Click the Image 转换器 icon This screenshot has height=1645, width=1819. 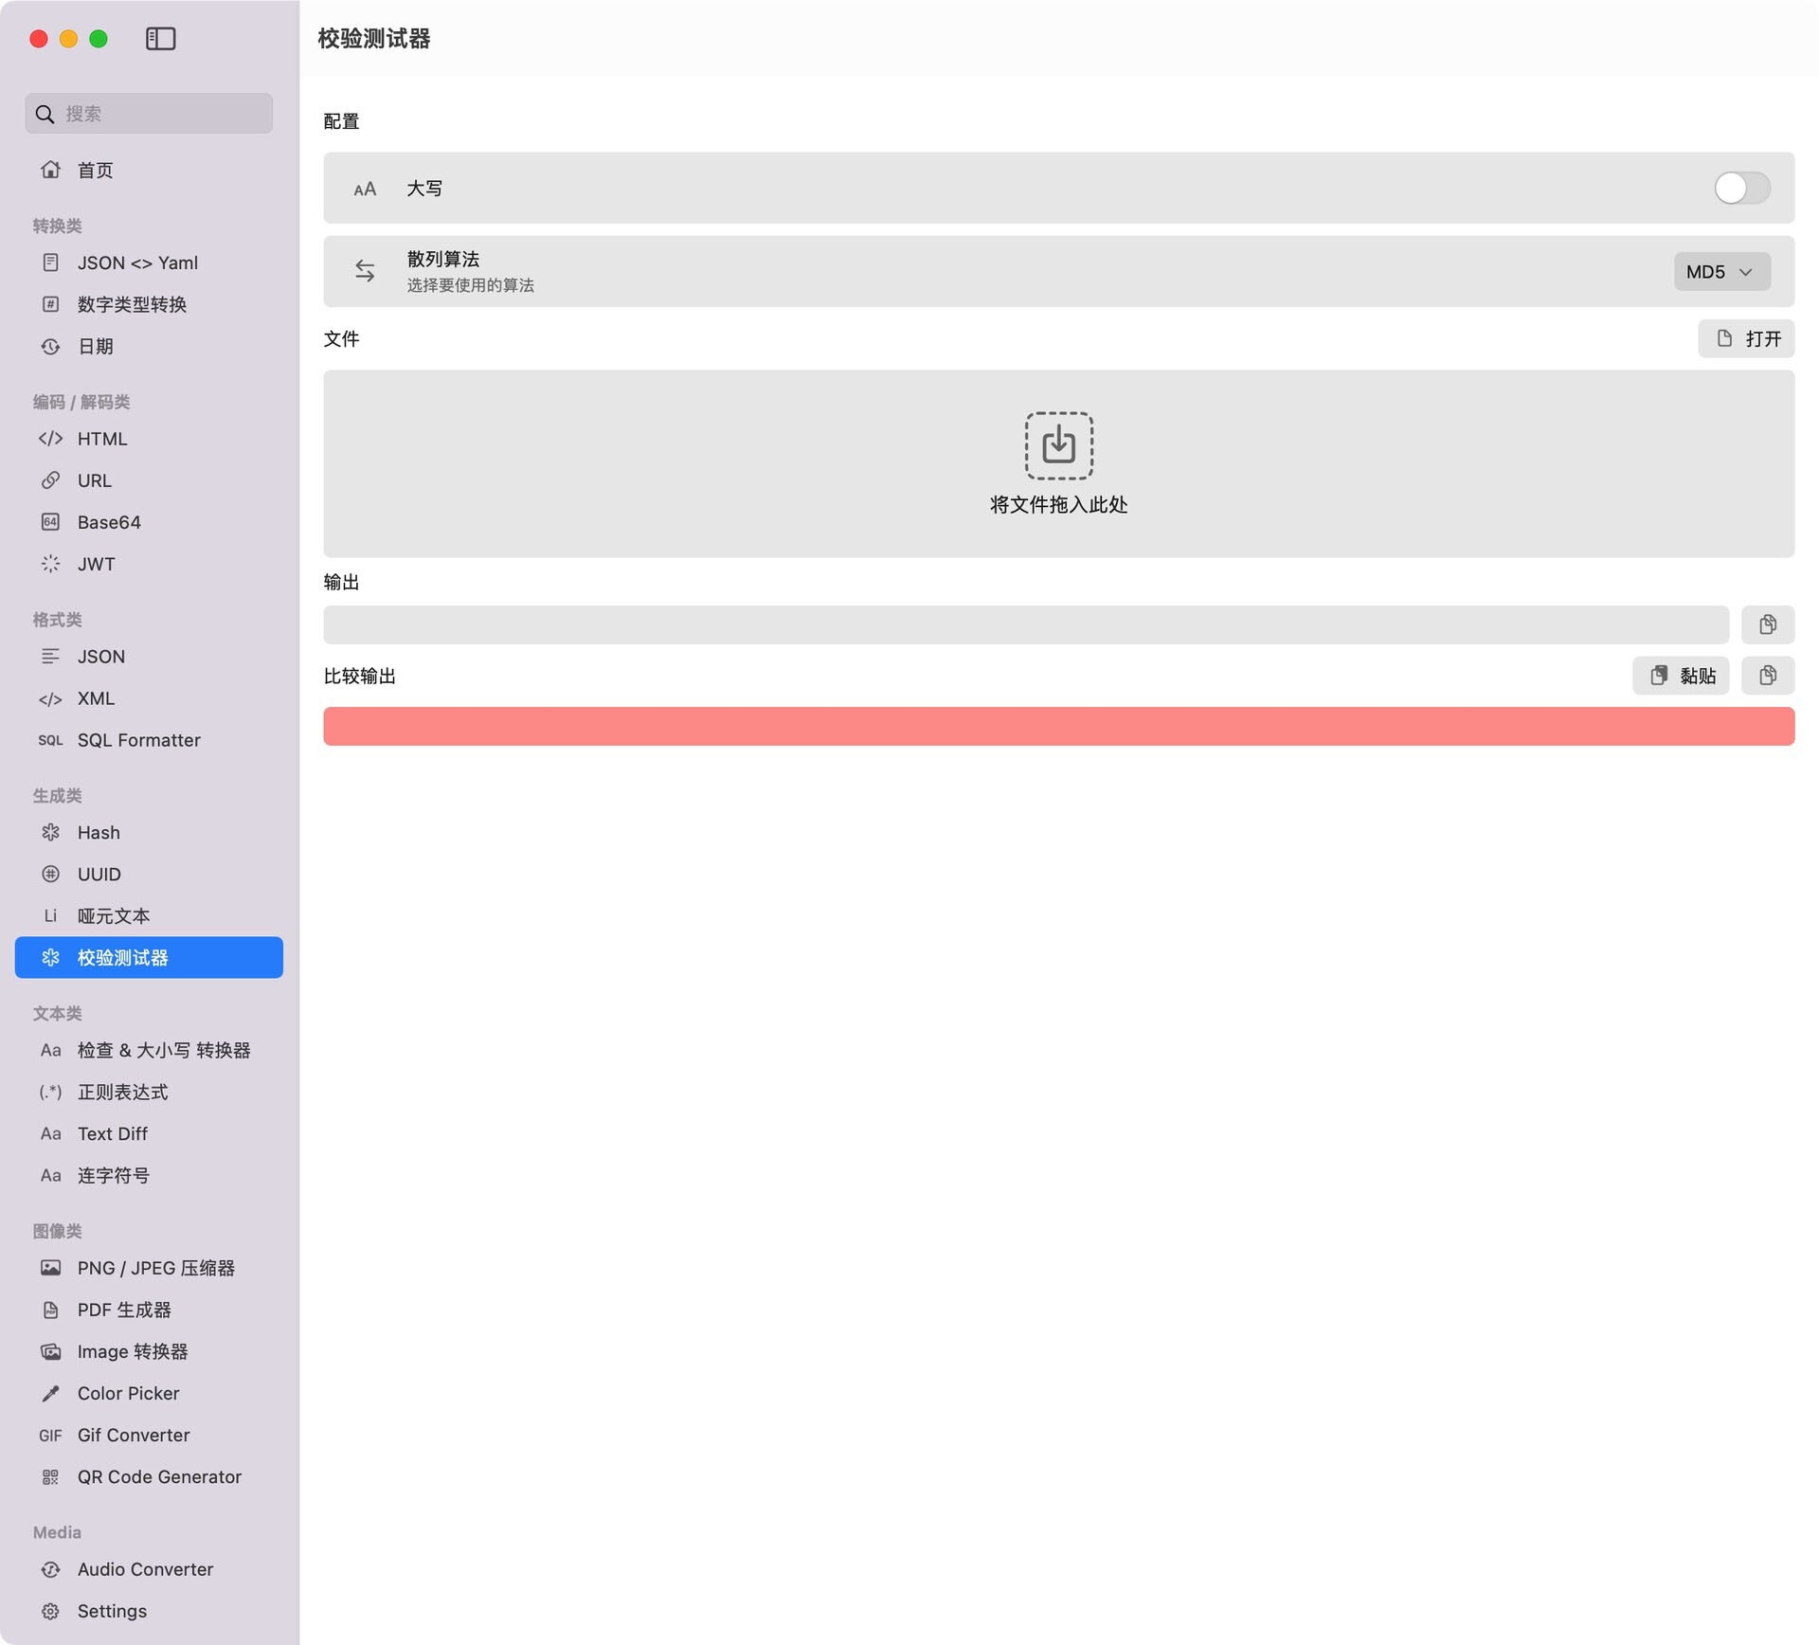click(x=50, y=1352)
